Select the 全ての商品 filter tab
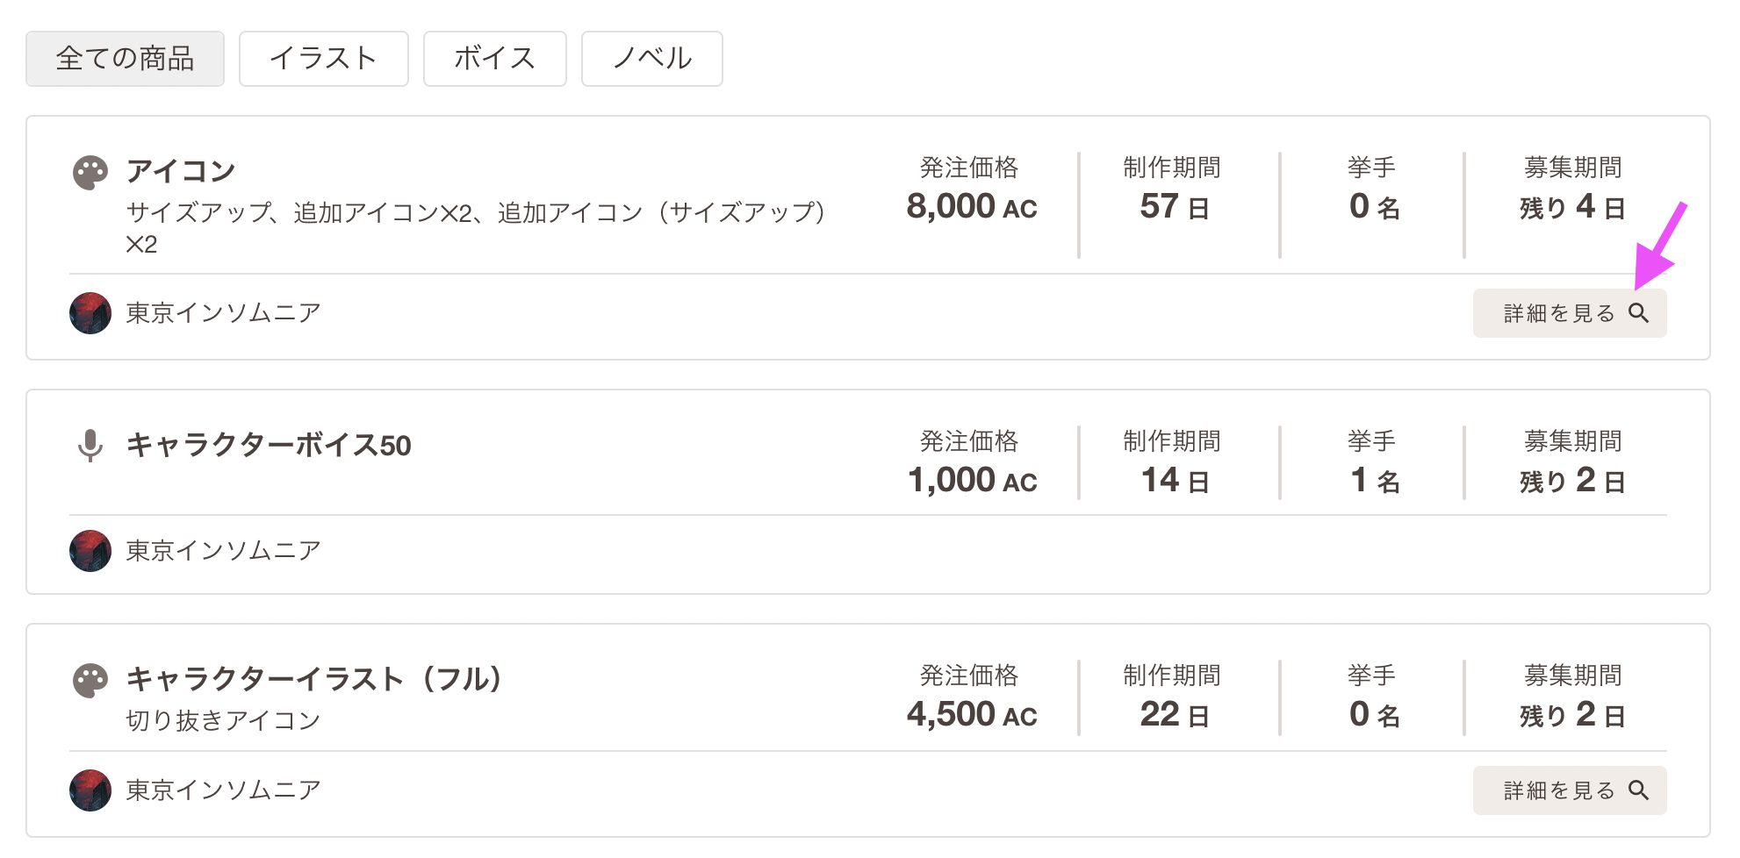 125,59
